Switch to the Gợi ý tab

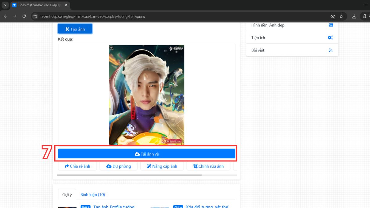(67, 194)
